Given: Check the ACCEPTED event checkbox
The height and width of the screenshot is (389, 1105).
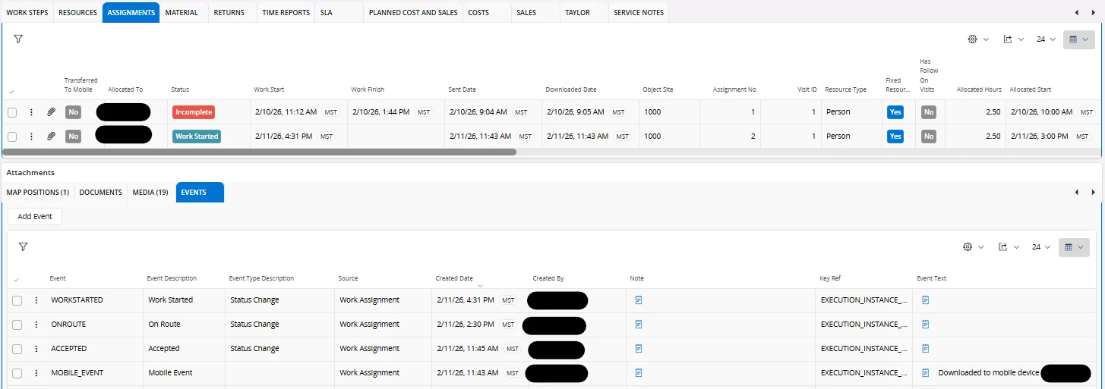Looking at the screenshot, I should coord(17,349).
